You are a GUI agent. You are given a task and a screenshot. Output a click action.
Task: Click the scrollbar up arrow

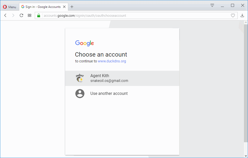[246, 23]
